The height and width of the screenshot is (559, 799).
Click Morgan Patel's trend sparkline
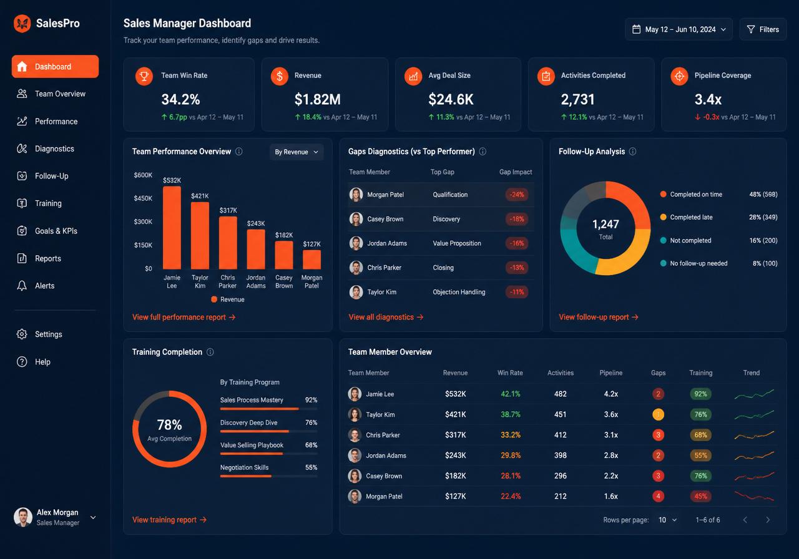pyautogui.click(x=754, y=497)
